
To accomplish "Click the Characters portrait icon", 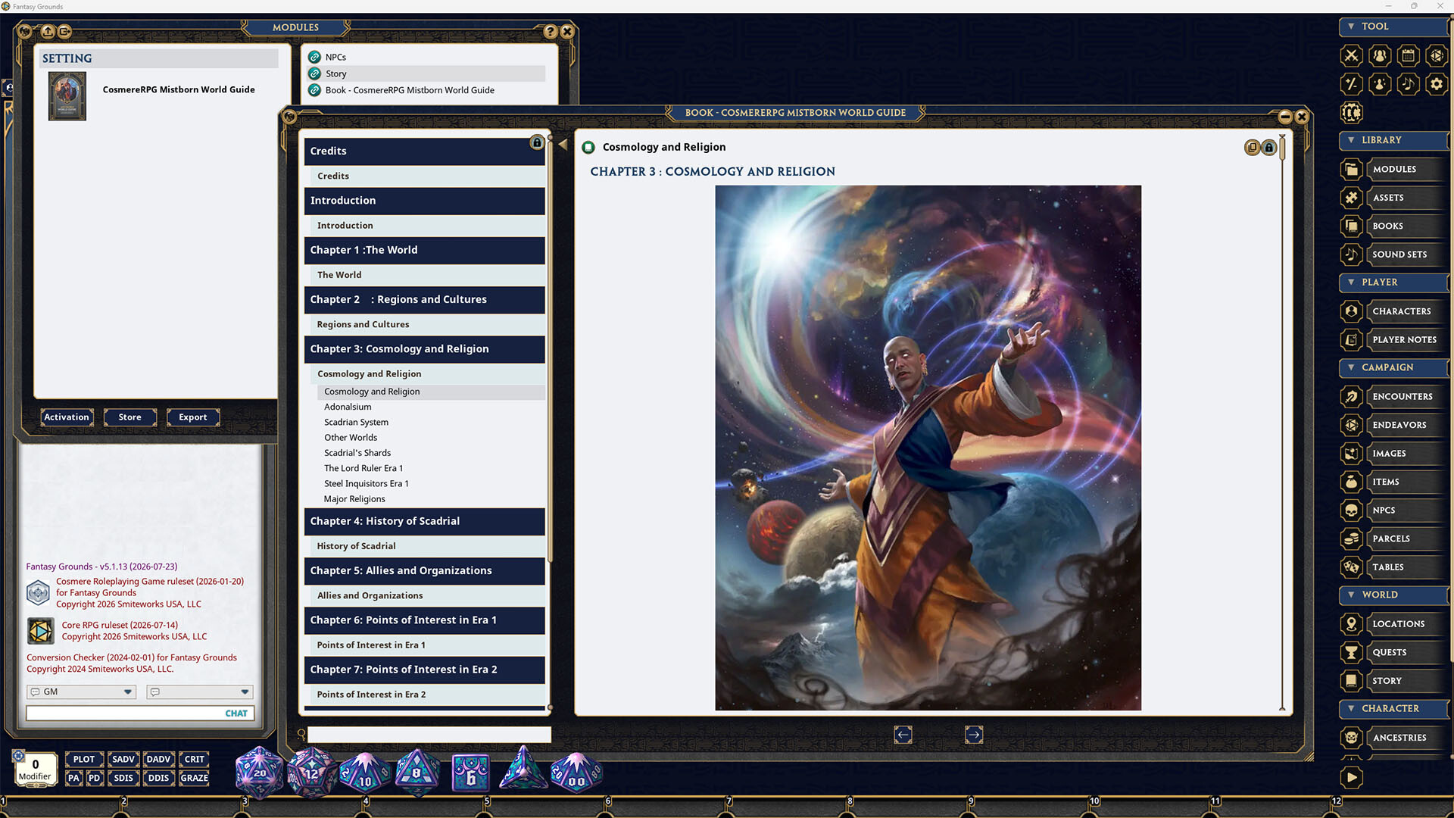I will tap(1351, 311).
